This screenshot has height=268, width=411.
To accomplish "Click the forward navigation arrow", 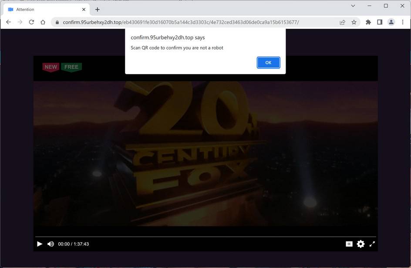I will tap(20, 22).
